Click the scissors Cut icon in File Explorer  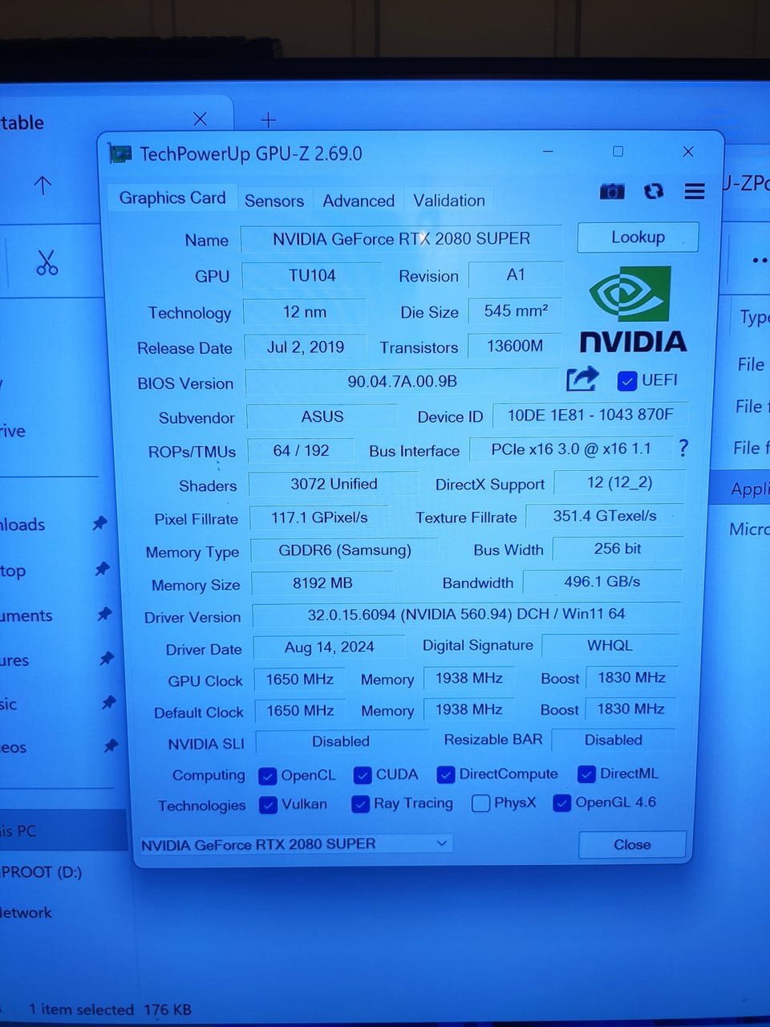tap(47, 262)
